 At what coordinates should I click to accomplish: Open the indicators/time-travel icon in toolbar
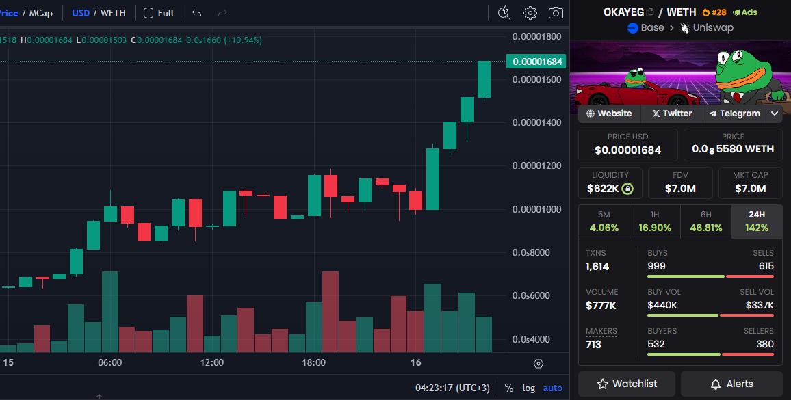pos(504,13)
